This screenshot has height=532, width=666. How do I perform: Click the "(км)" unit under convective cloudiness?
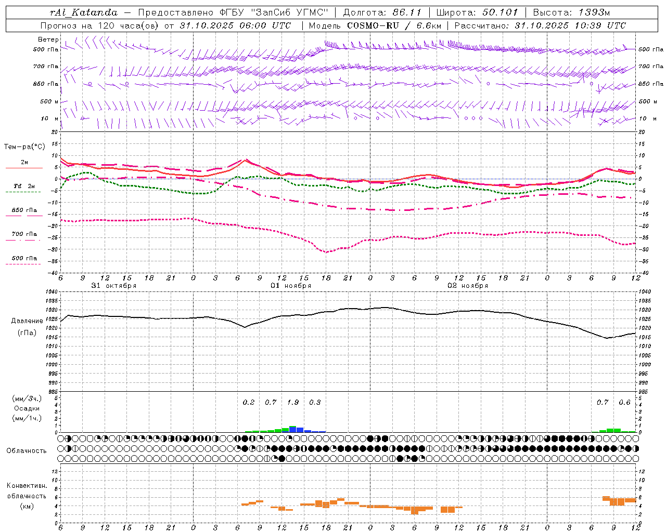pyautogui.click(x=27, y=506)
